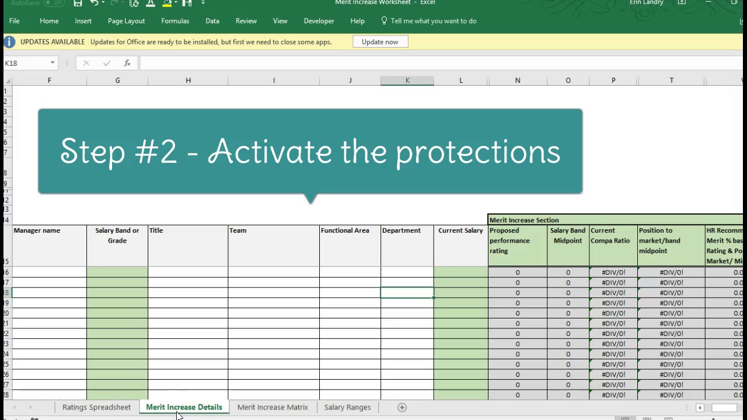Select the Review ribbon tab
Viewport: 747px width, 420px height.
(x=246, y=21)
